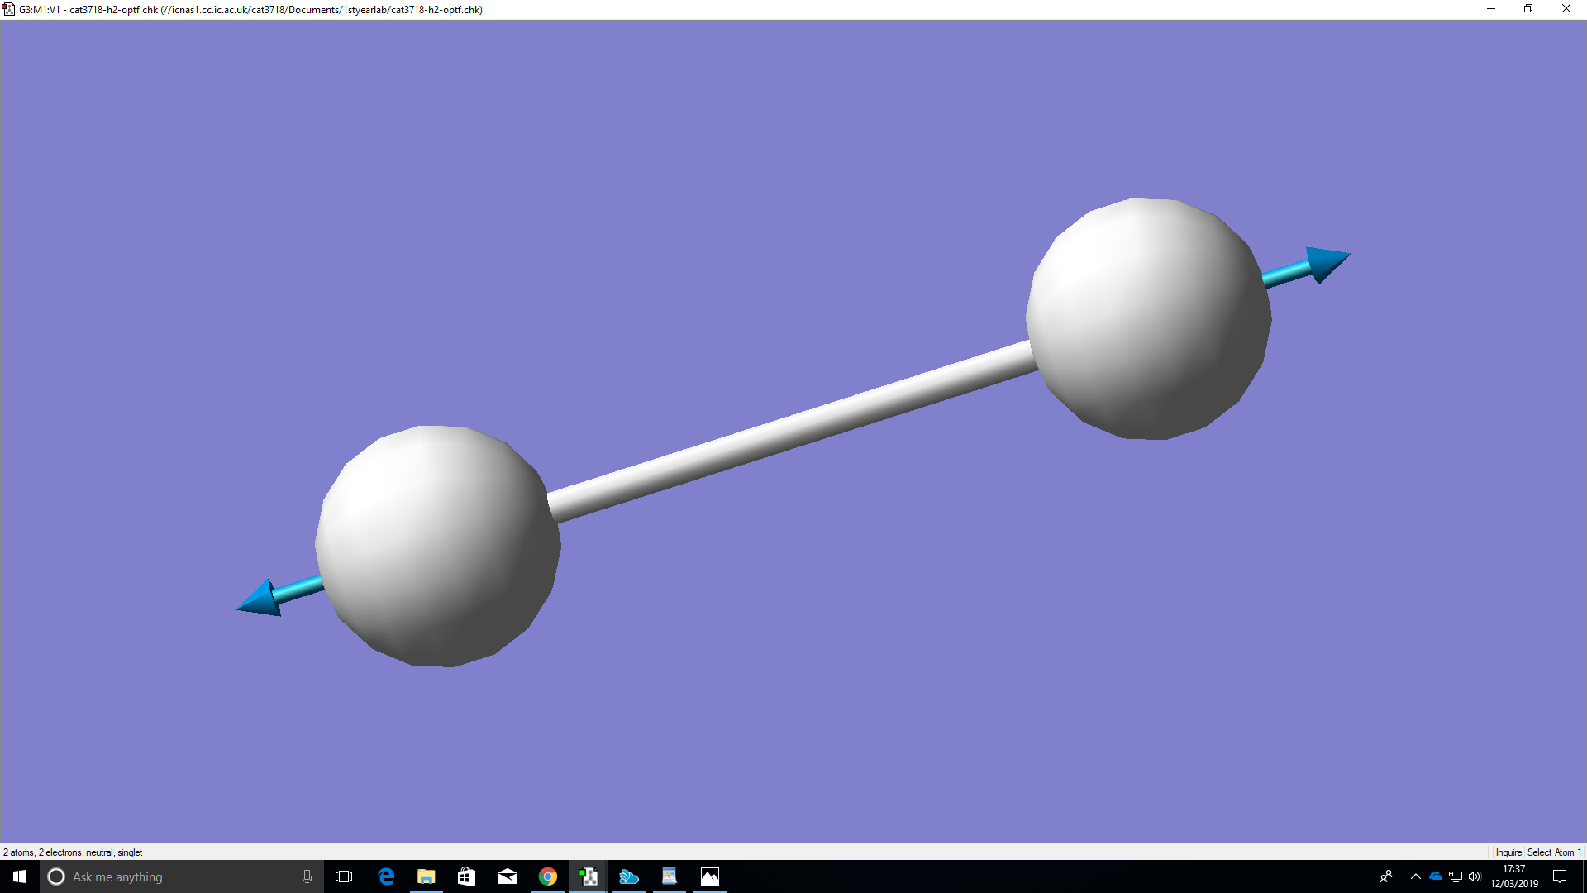The width and height of the screenshot is (1587, 893).
Task: Click the H-H bond between atoms
Action: pos(793,432)
